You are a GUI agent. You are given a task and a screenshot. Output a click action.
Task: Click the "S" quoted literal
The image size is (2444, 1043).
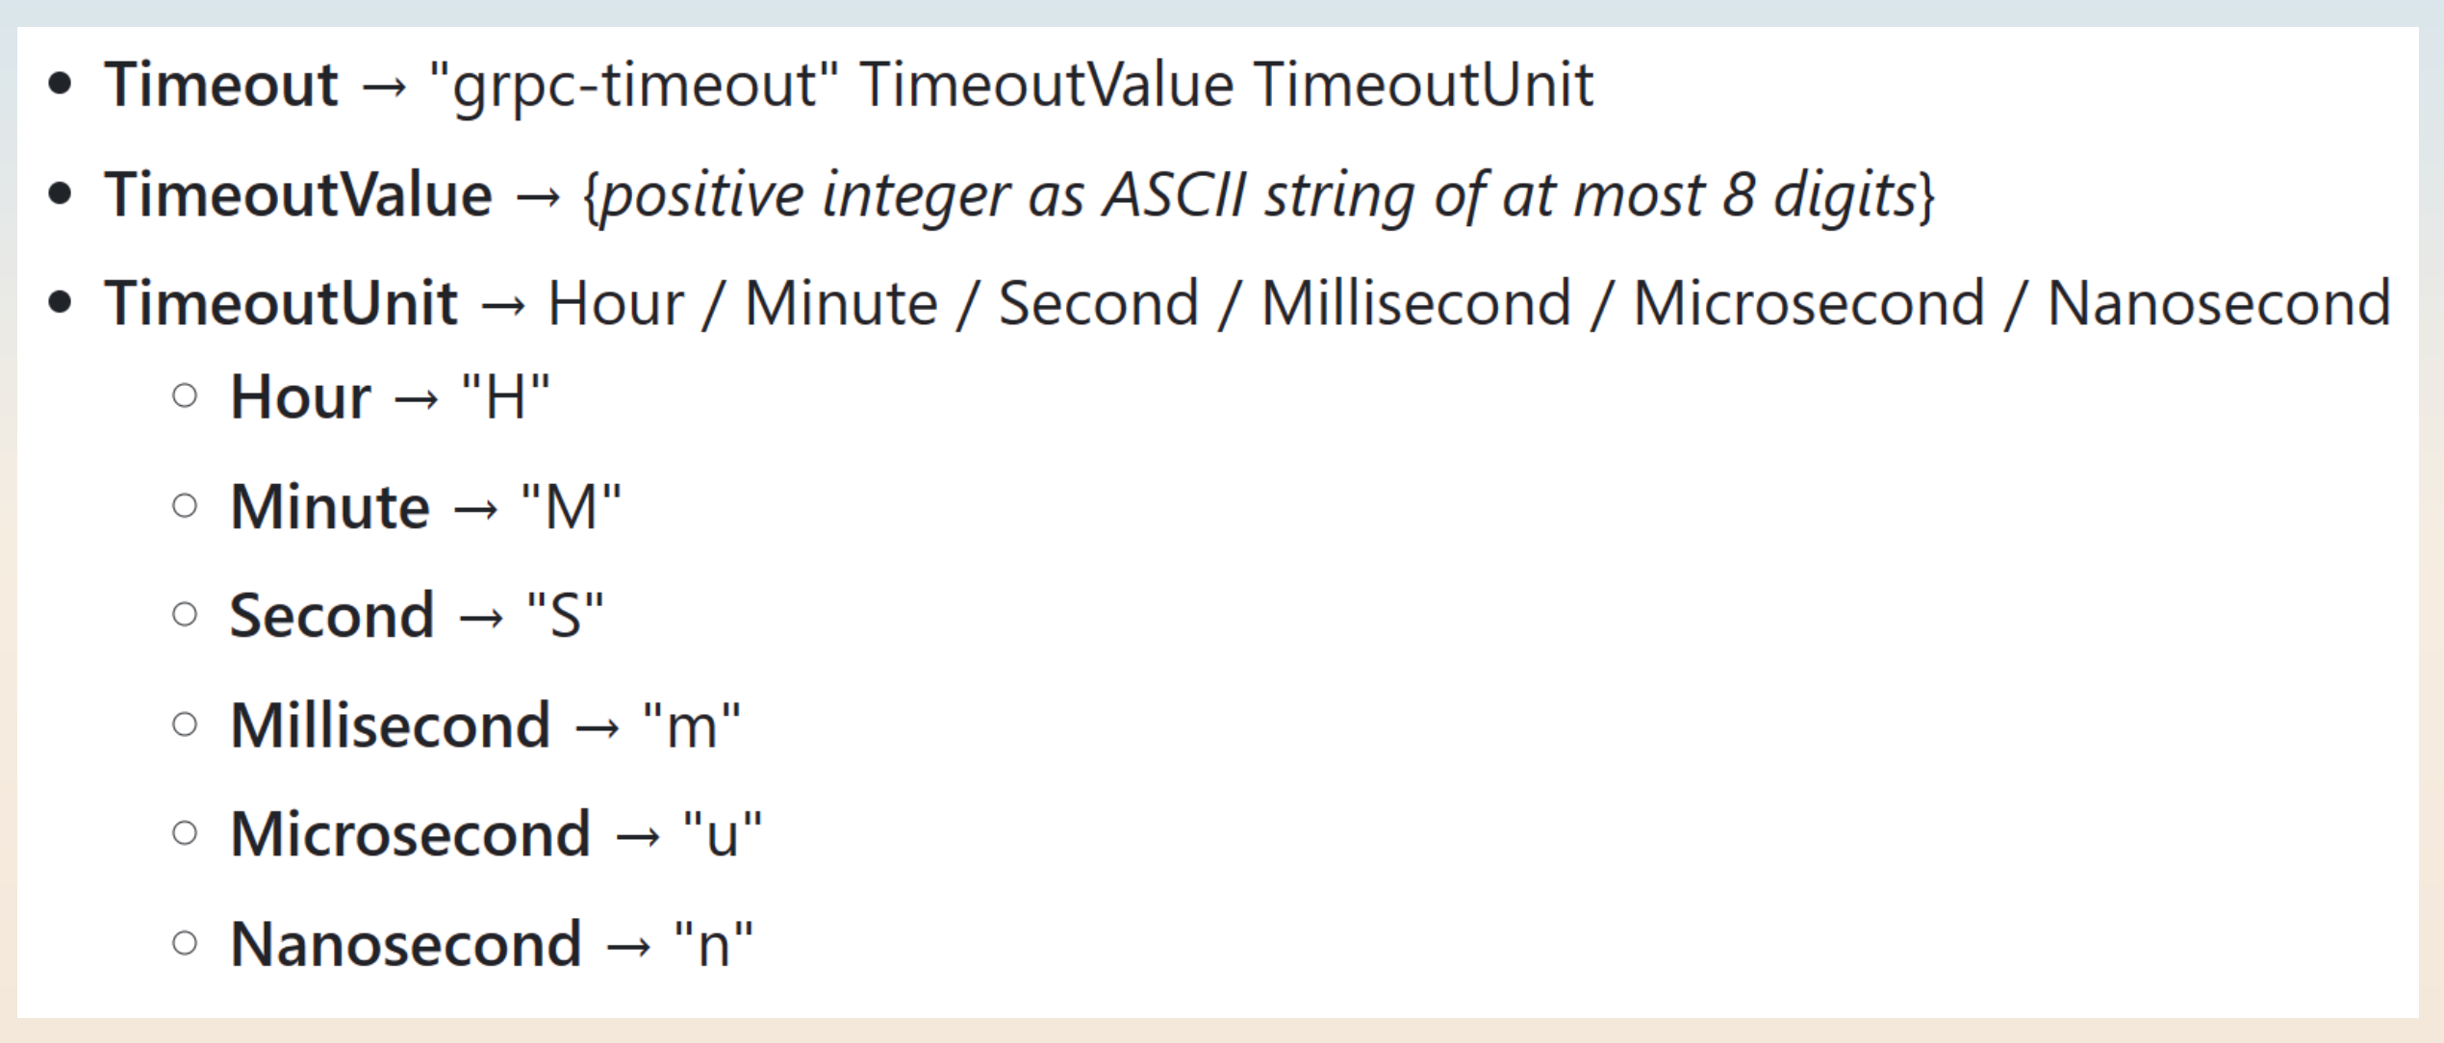(x=565, y=616)
